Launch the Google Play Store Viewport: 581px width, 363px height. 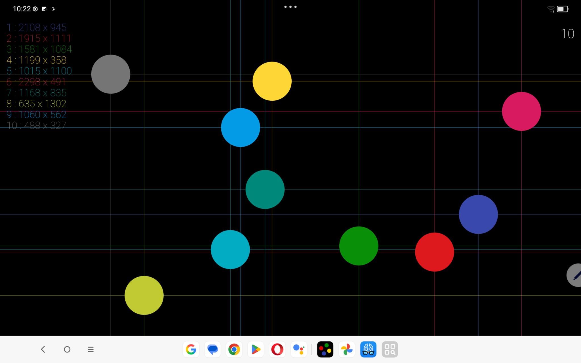256,349
